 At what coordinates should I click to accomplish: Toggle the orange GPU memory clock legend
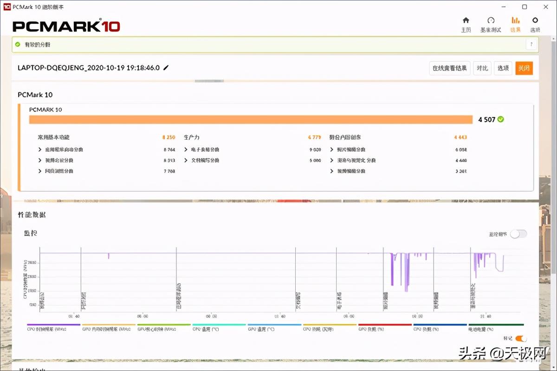pyautogui.click(x=109, y=327)
